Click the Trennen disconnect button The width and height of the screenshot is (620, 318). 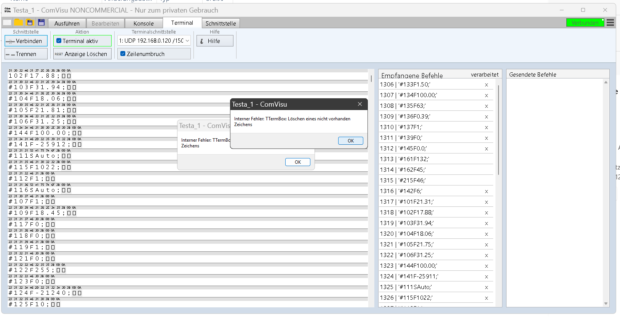(26, 54)
